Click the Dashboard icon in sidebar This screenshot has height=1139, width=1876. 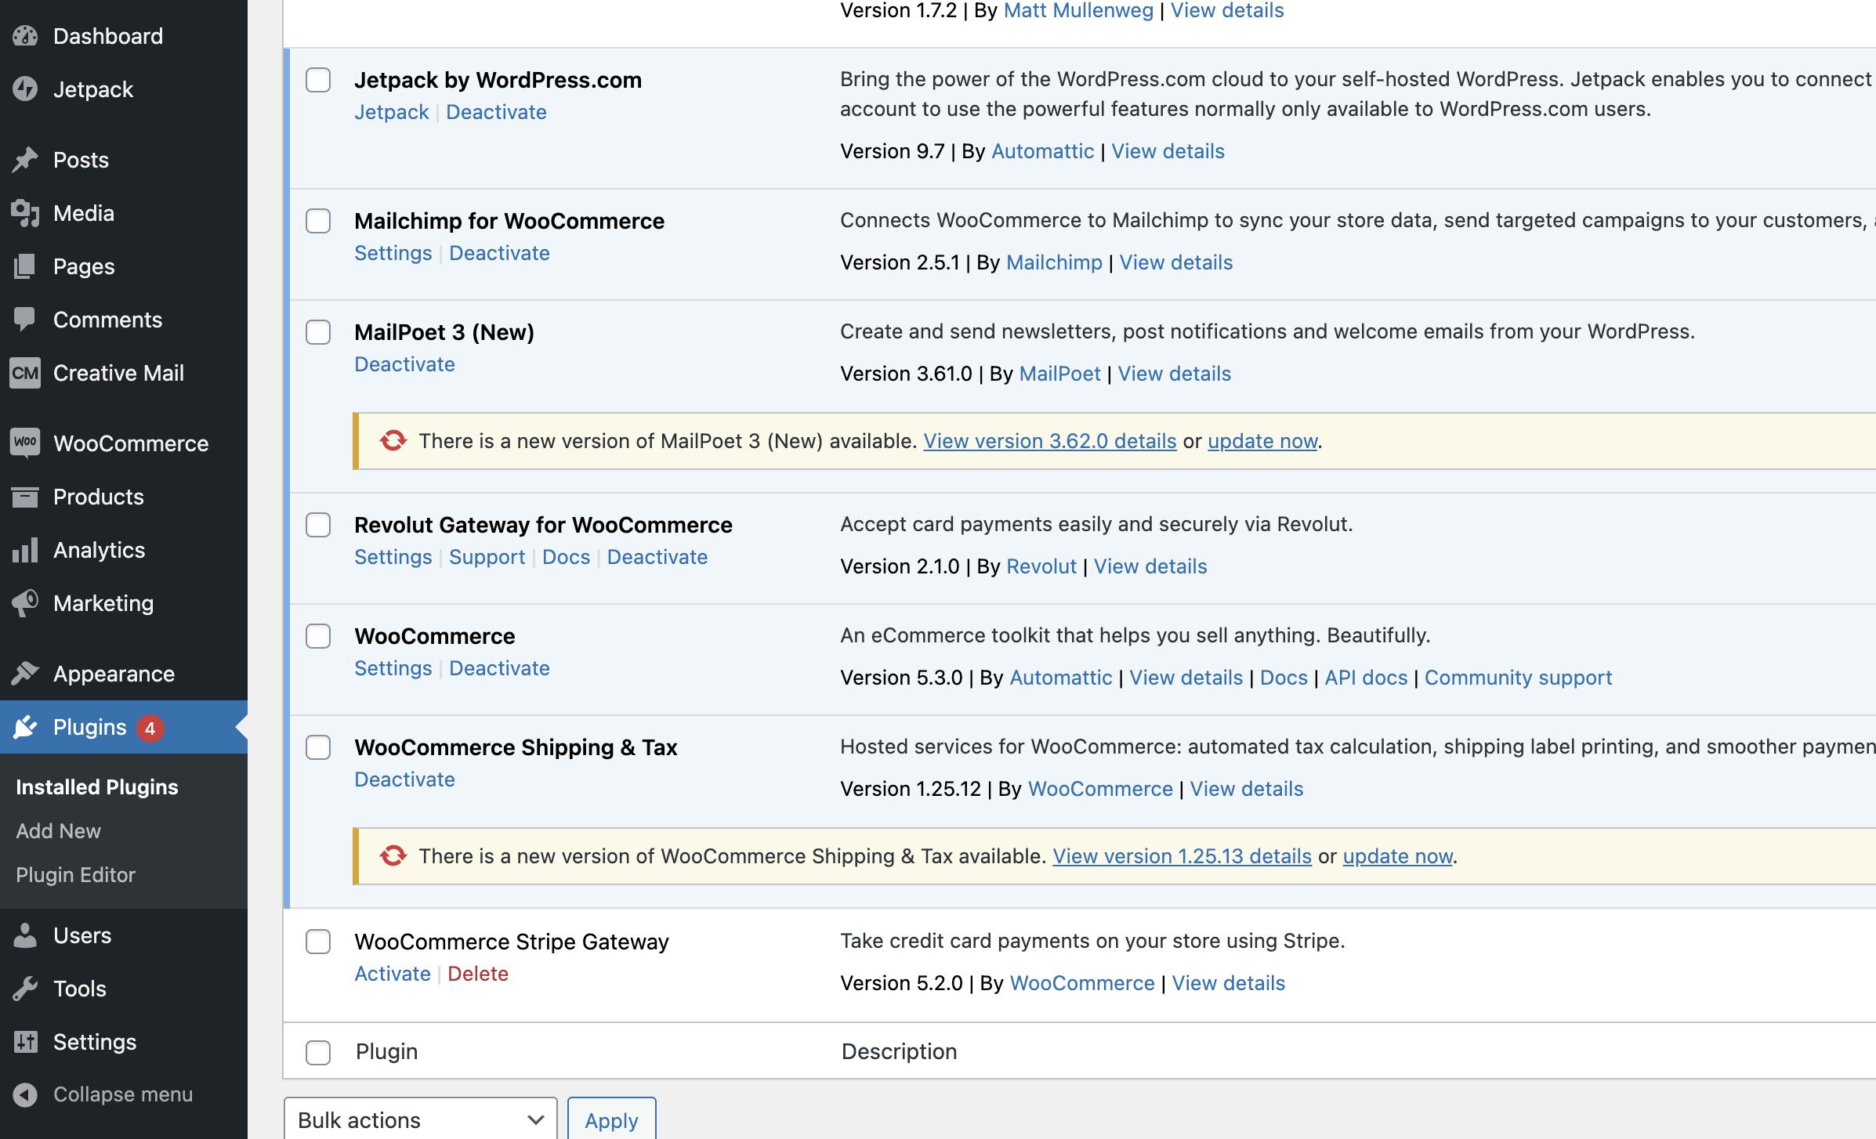click(27, 36)
